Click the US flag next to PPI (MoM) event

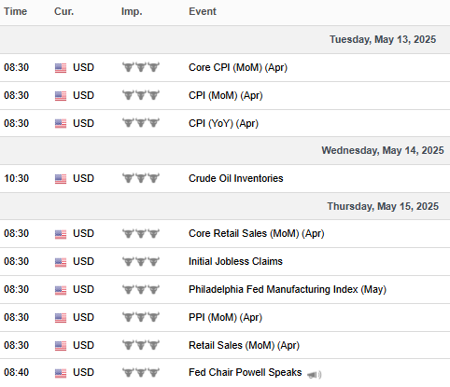click(61, 318)
